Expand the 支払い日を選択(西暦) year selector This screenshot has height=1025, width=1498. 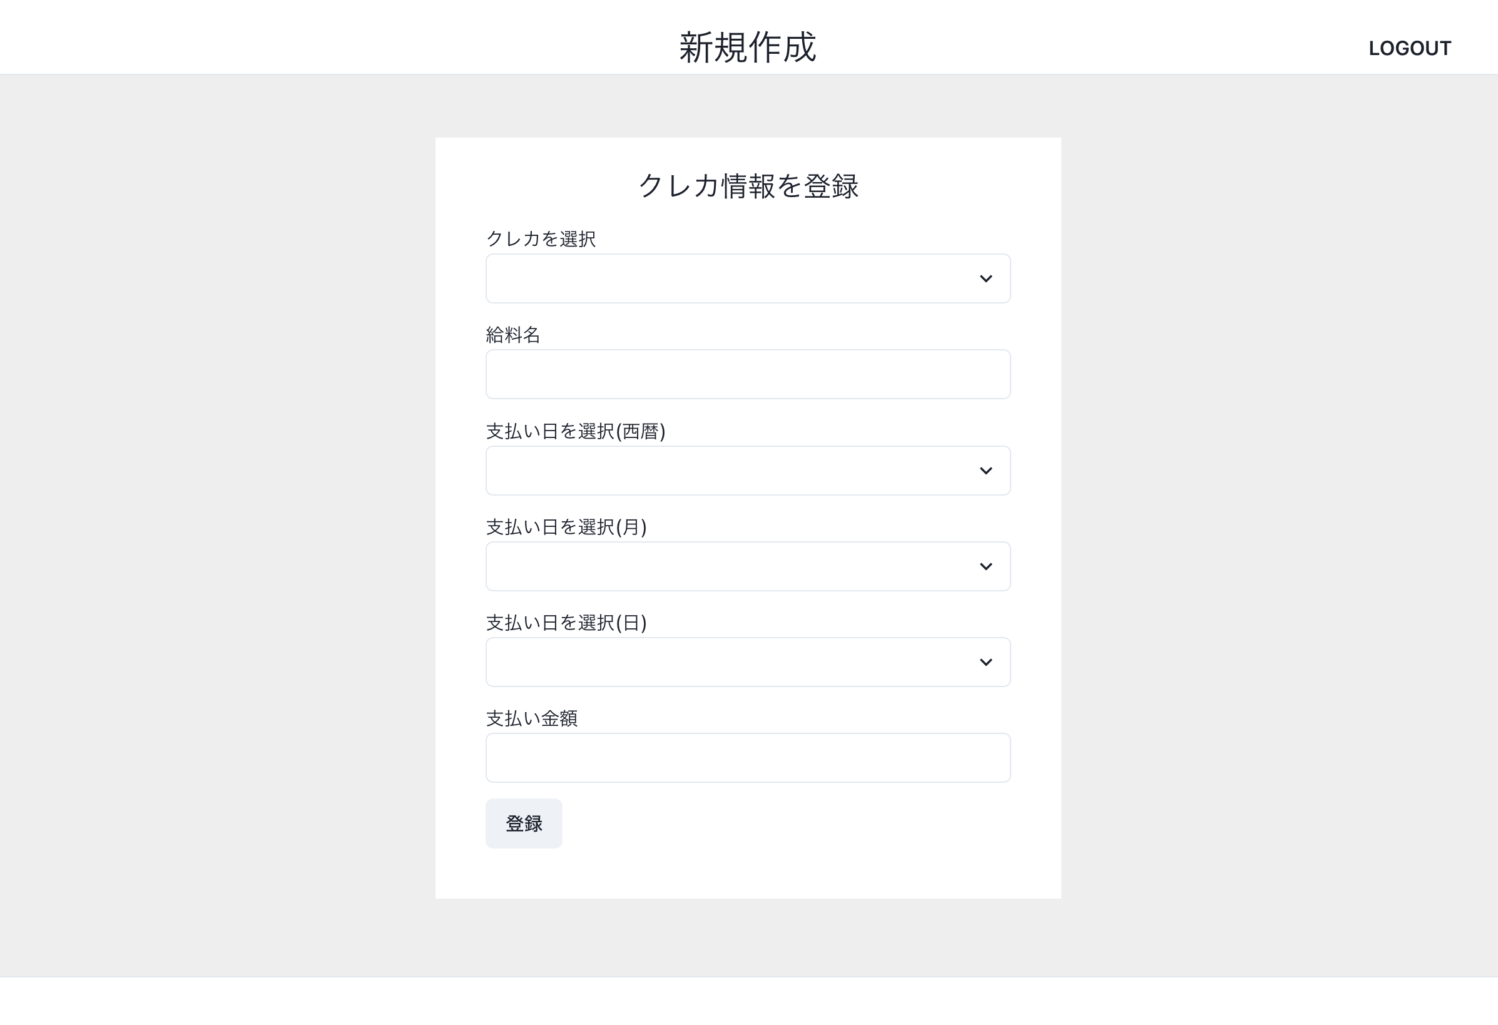[748, 471]
